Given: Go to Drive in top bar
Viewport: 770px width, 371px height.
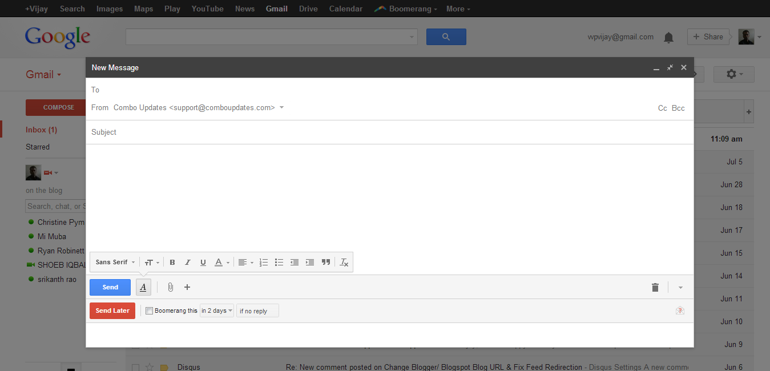Looking at the screenshot, I should tap(308, 9).
